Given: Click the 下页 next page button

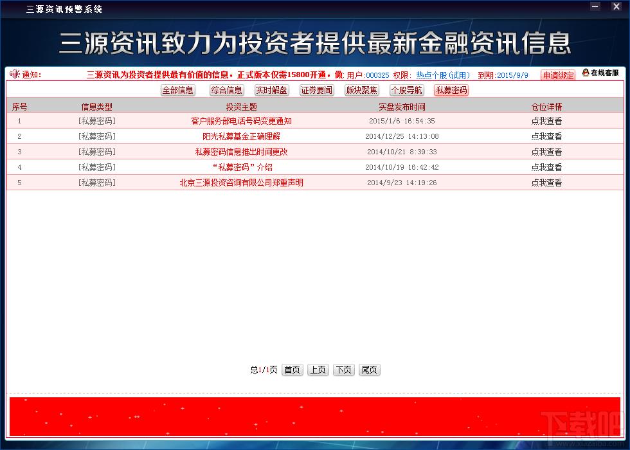Looking at the screenshot, I should pos(343,370).
